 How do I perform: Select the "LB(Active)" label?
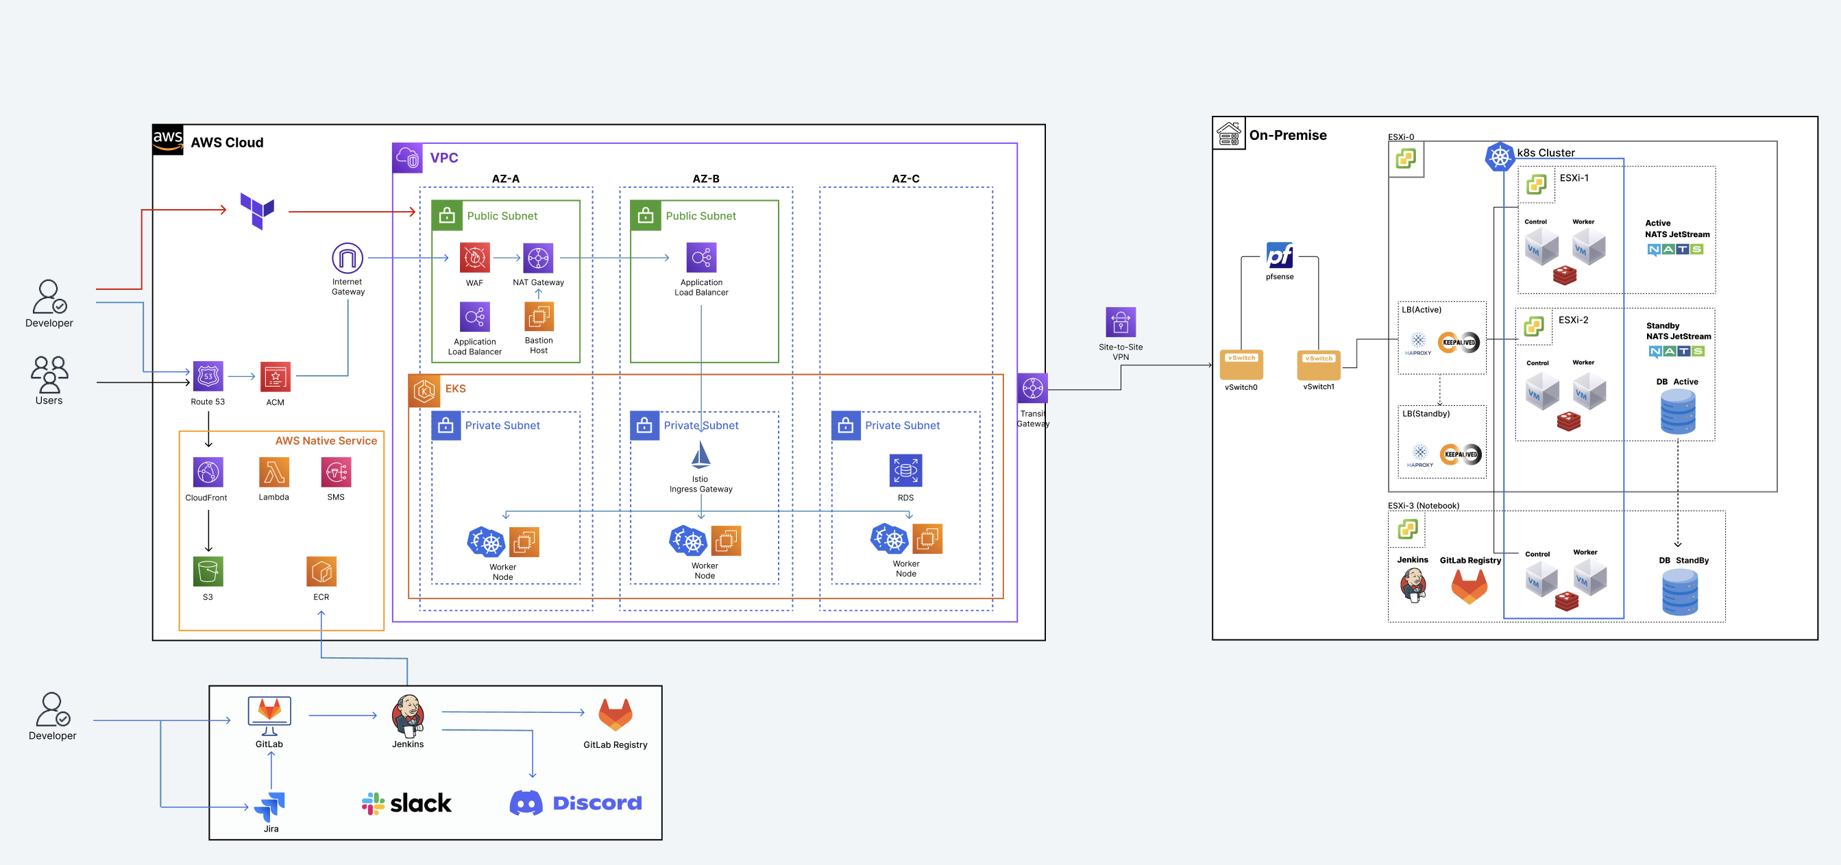click(1421, 310)
